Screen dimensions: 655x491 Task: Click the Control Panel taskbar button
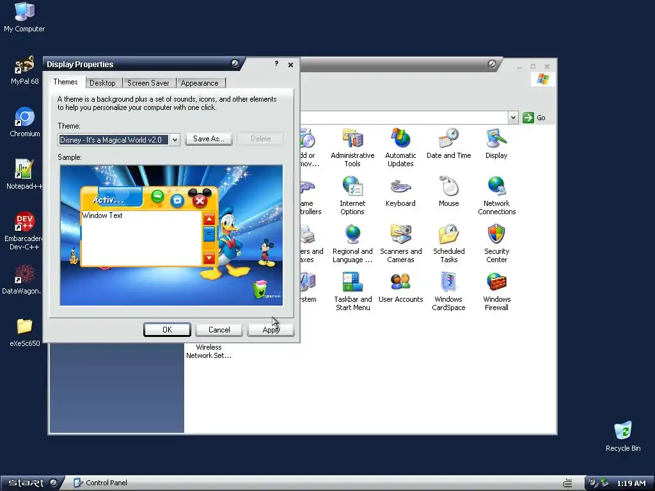pos(100,483)
